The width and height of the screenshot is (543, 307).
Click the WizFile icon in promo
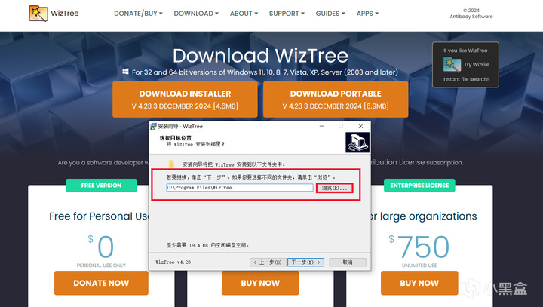click(x=452, y=65)
